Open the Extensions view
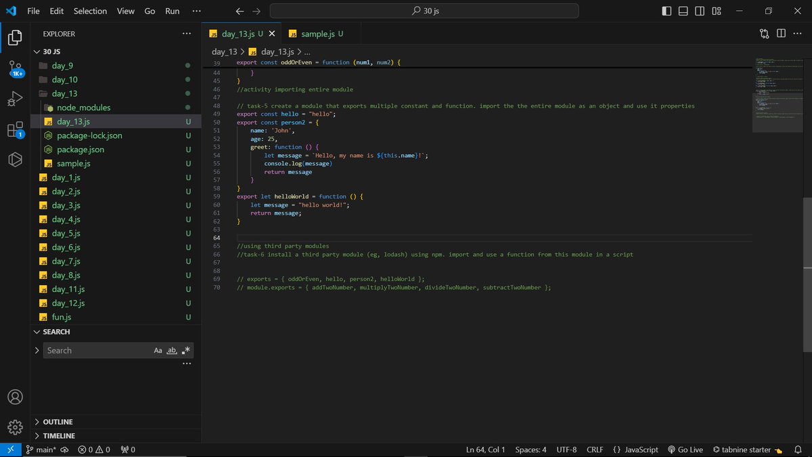812x457 pixels. click(x=14, y=128)
